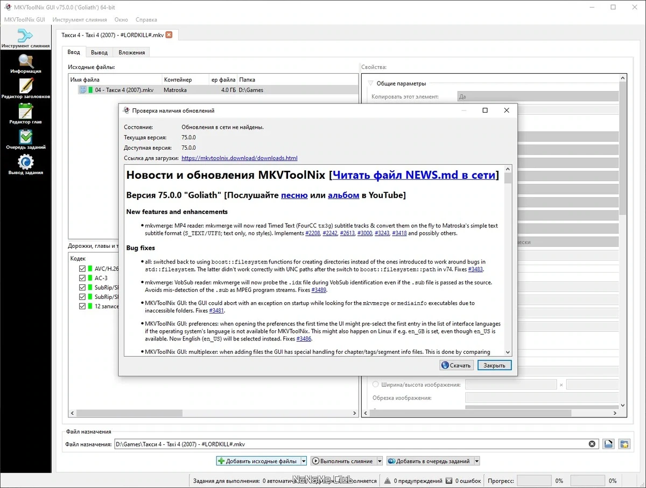Close the Такси 4 - Taxi 4 file tab

pyautogui.click(x=169, y=35)
